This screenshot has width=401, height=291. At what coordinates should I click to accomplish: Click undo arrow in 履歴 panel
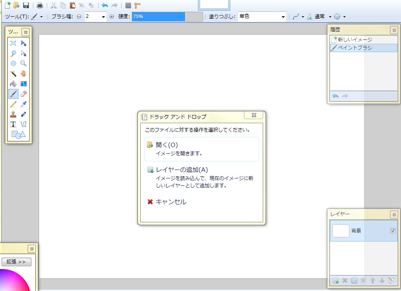coord(335,96)
